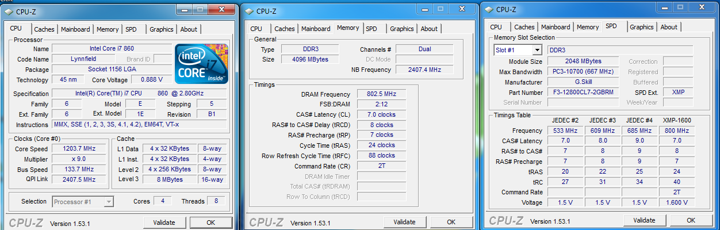720x230 pixels.
Task: Click the 'Socket 1156 LGA' package value
Action: point(112,70)
